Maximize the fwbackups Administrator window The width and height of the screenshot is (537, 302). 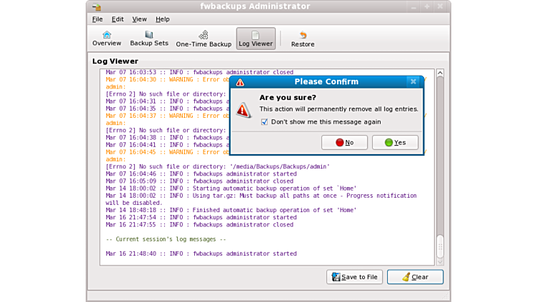[x=427, y=6]
